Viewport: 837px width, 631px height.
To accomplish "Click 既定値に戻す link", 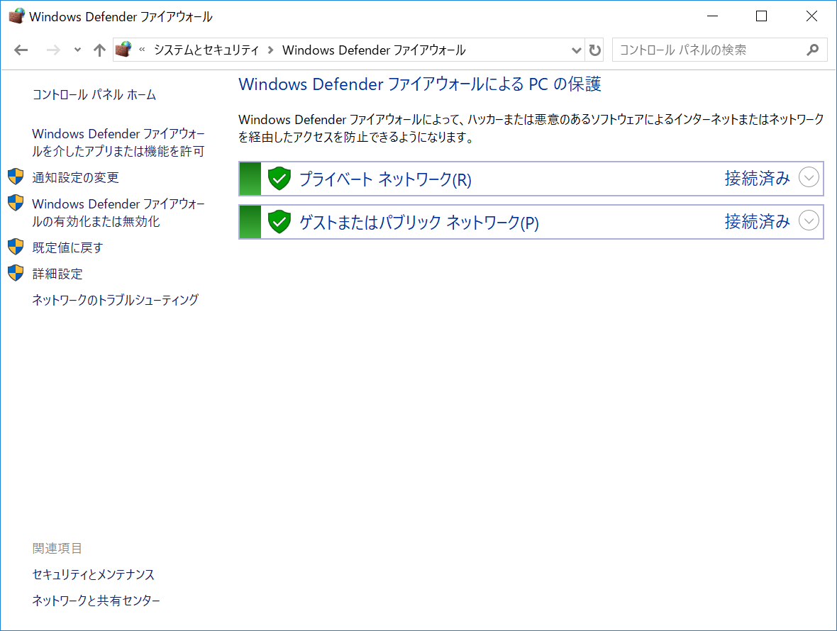I will (67, 247).
